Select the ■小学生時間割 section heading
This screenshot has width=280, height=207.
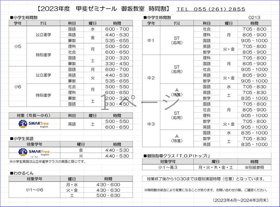(x=24, y=18)
